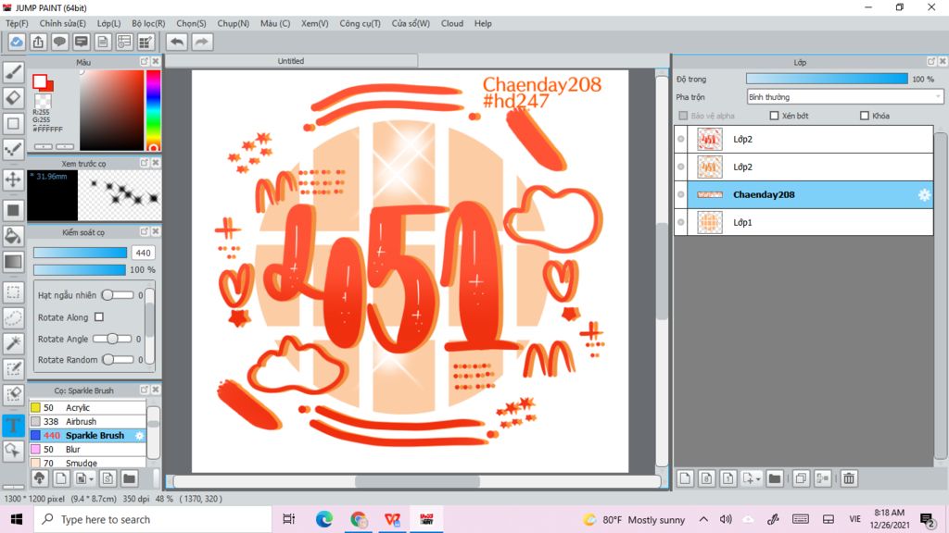Select the Lasso selection tool
The height and width of the screenshot is (533, 949).
tap(13, 318)
